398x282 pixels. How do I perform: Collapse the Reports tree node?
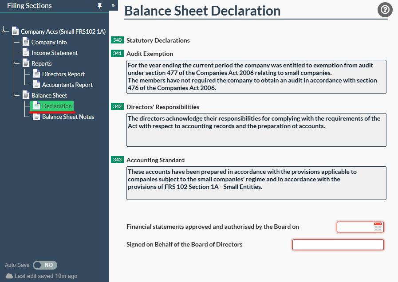14,63
